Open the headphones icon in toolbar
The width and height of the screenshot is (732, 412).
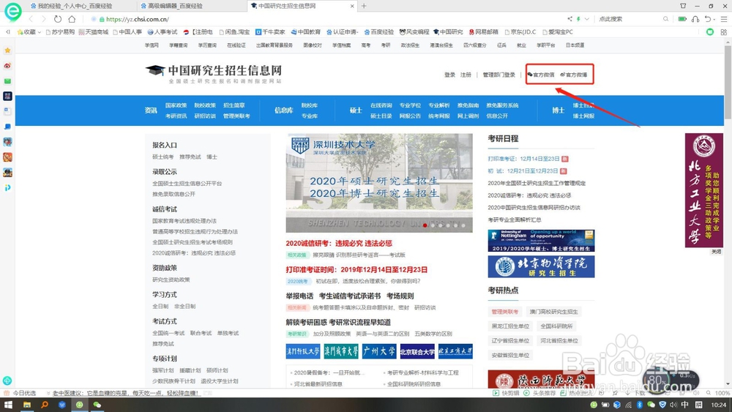pyautogui.click(x=695, y=19)
